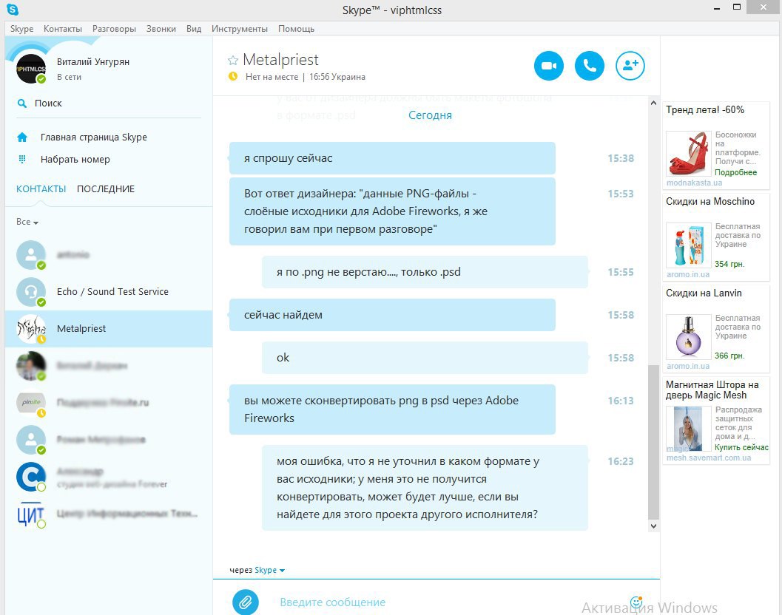The width and height of the screenshot is (782, 615).
Task: Maximize the Skype window
Action: (737, 7)
